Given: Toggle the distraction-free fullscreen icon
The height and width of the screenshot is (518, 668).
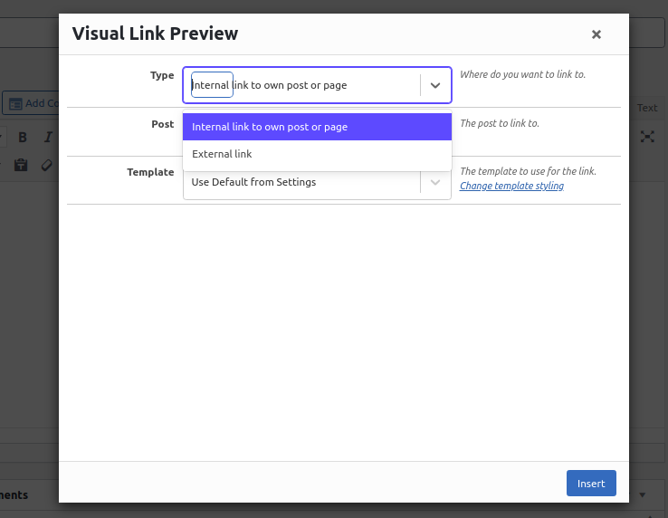Looking at the screenshot, I should [647, 137].
